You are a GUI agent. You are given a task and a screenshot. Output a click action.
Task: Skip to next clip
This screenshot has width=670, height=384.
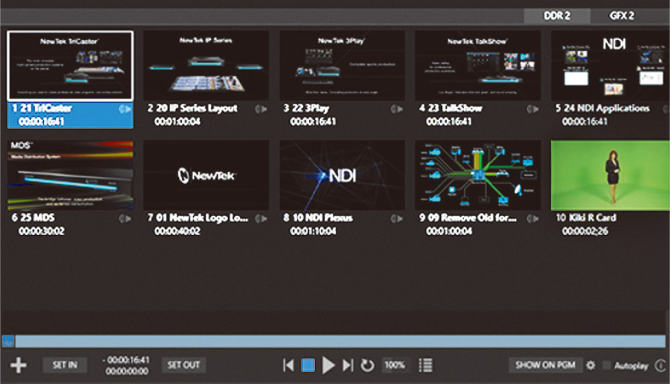(x=348, y=365)
